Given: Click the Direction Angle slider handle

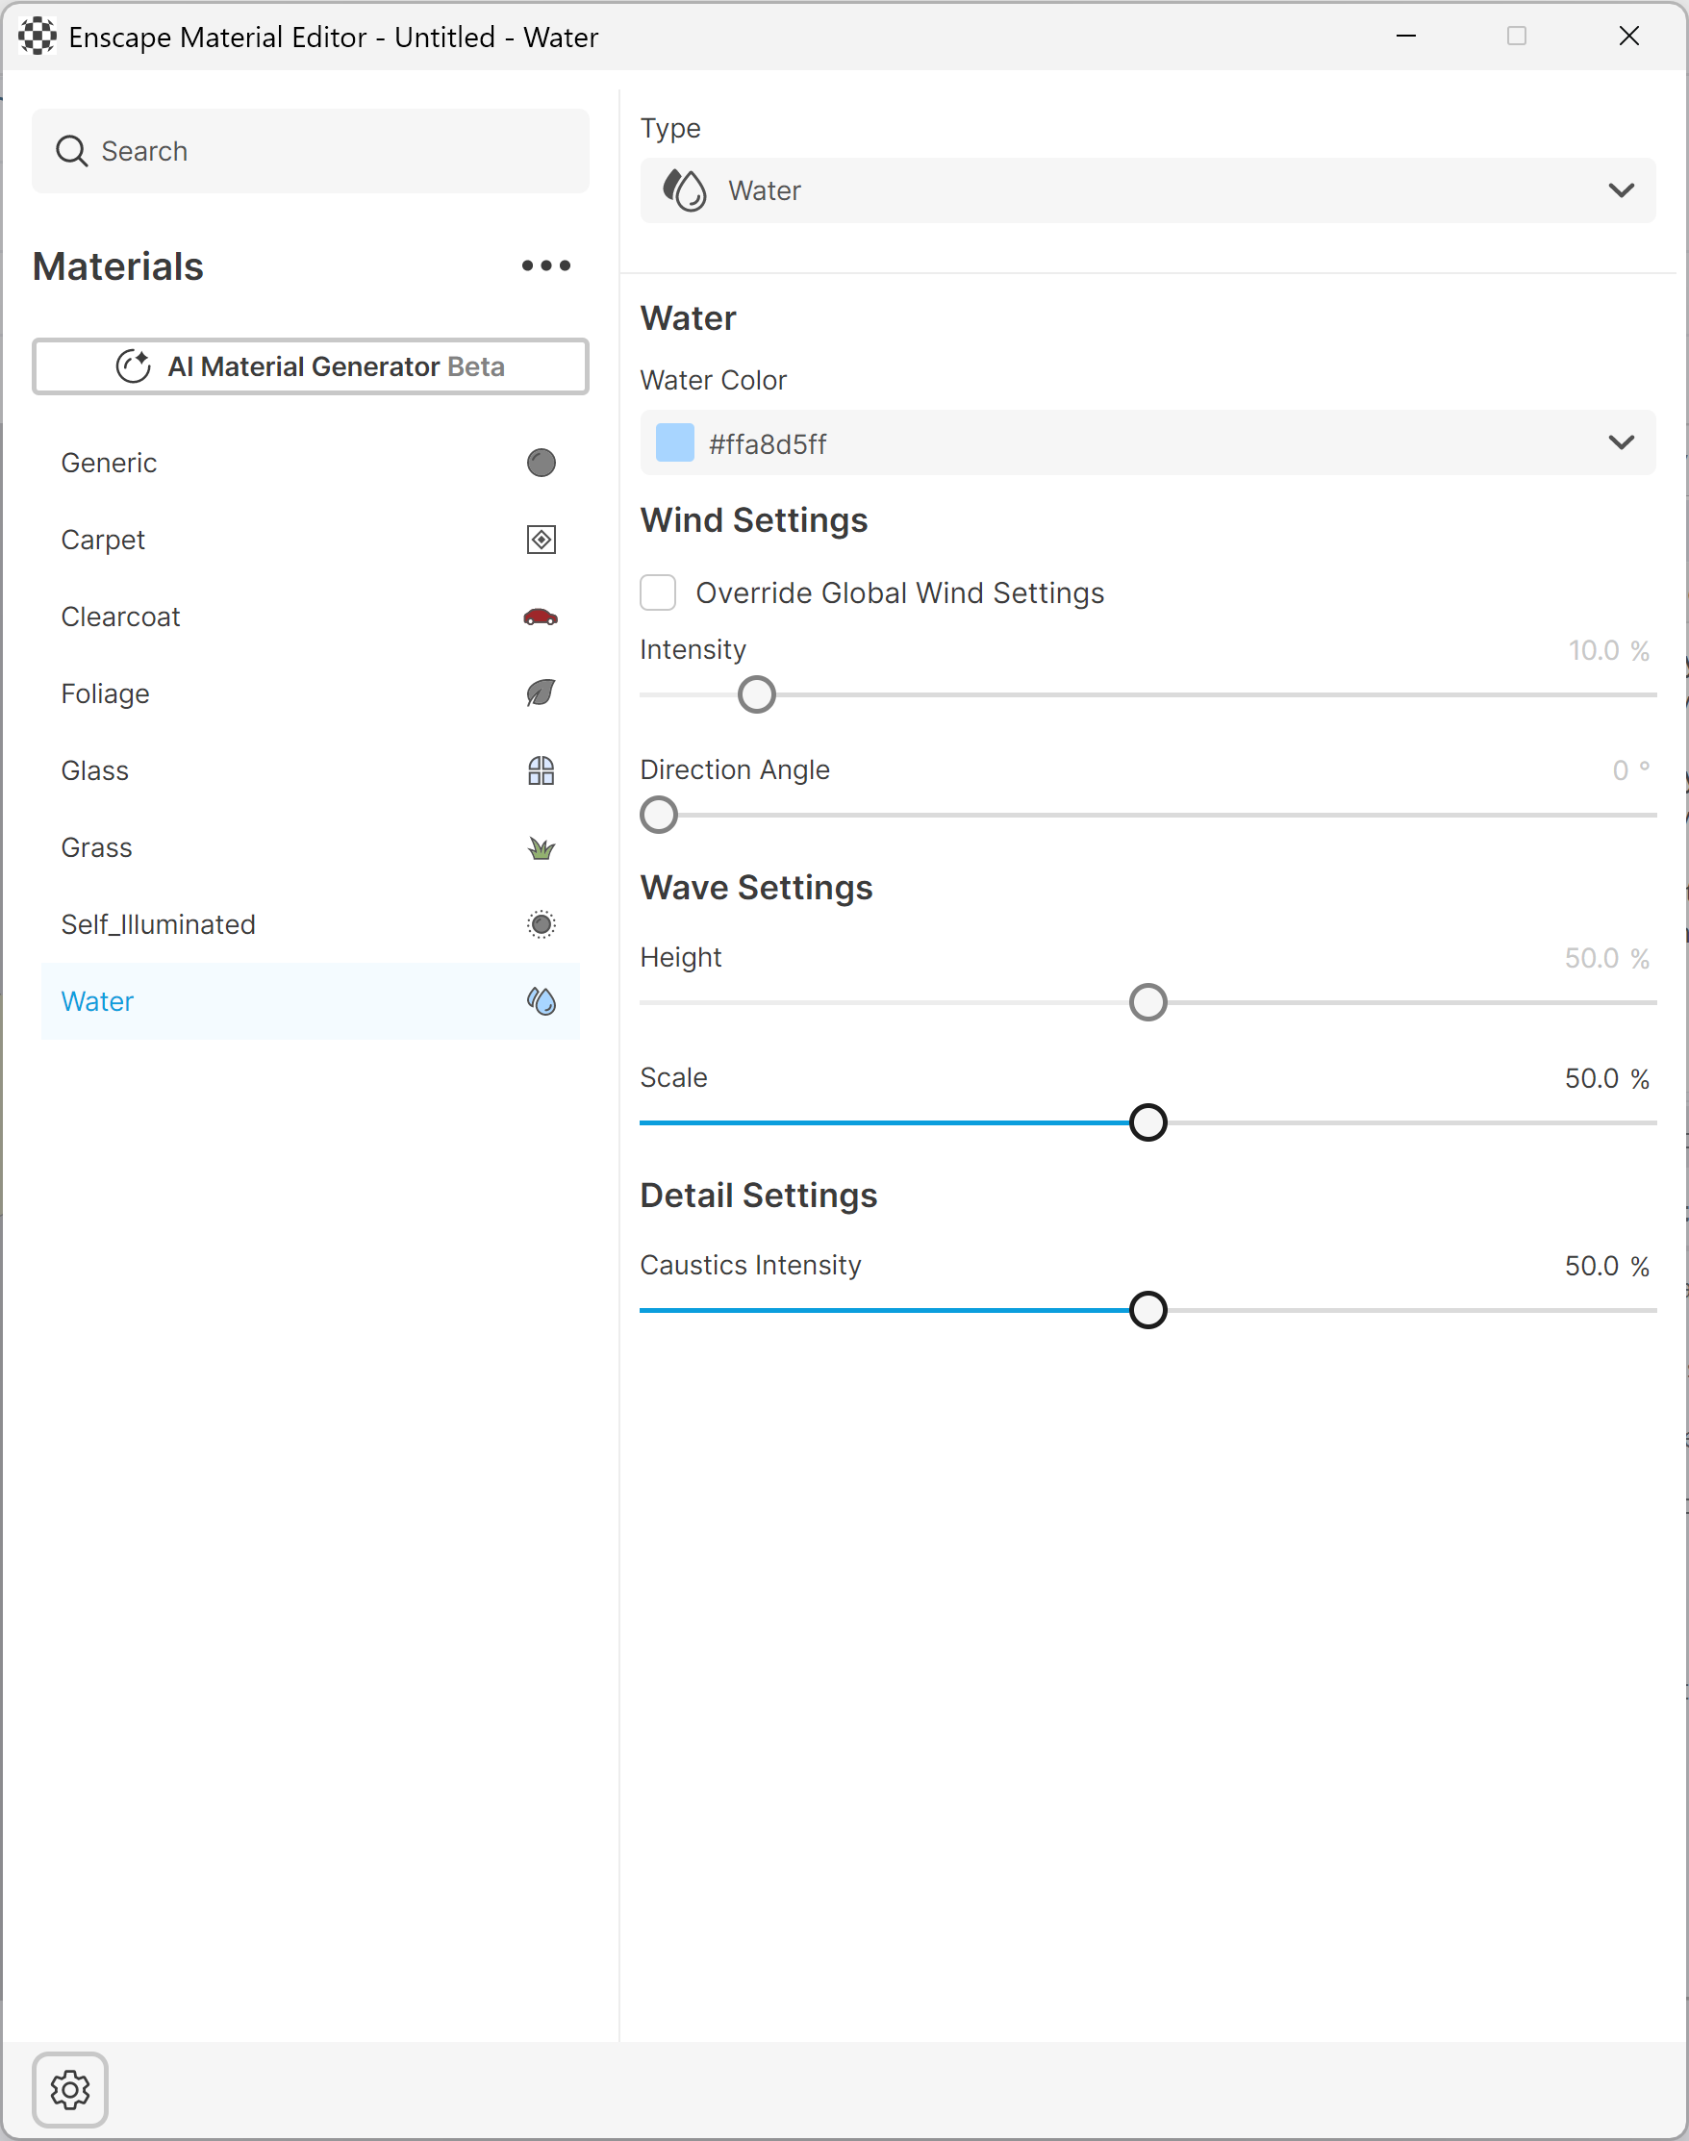Looking at the screenshot, I should point(659,815).
